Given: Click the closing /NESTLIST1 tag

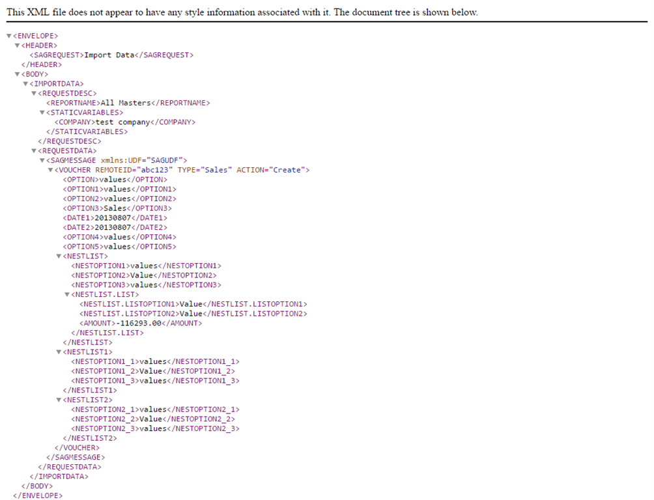Looking at the screenshot, I should click(x=90, y=391).
